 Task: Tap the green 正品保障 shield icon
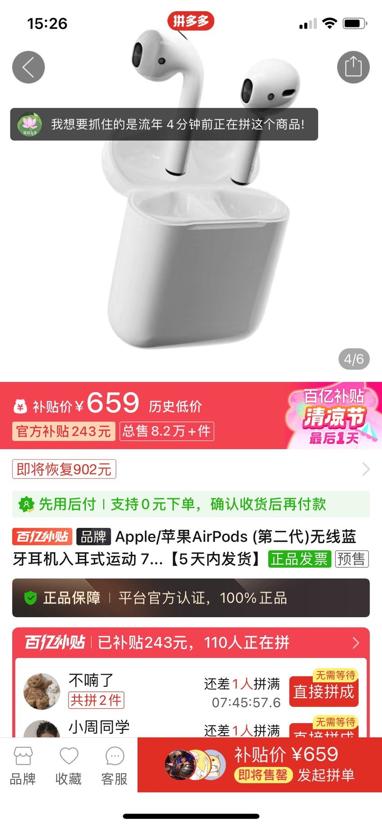[30, 598]
